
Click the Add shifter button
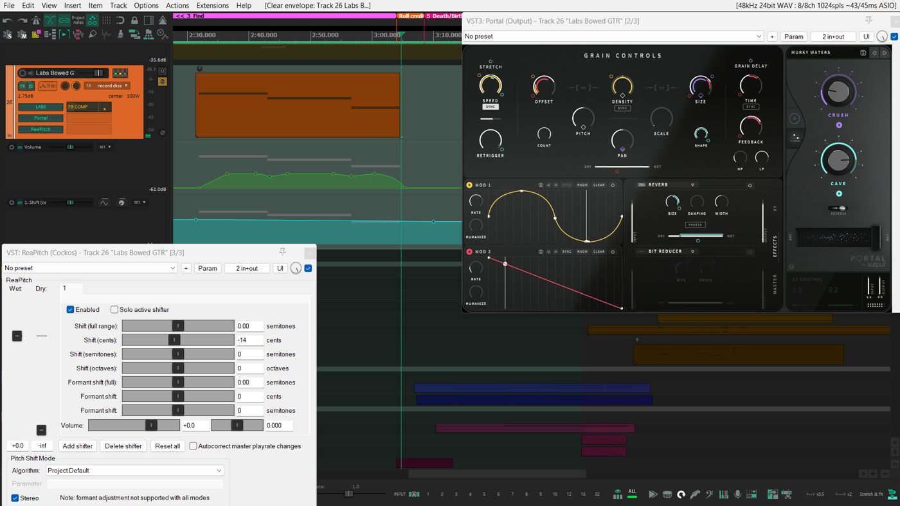tap(78, 446)
